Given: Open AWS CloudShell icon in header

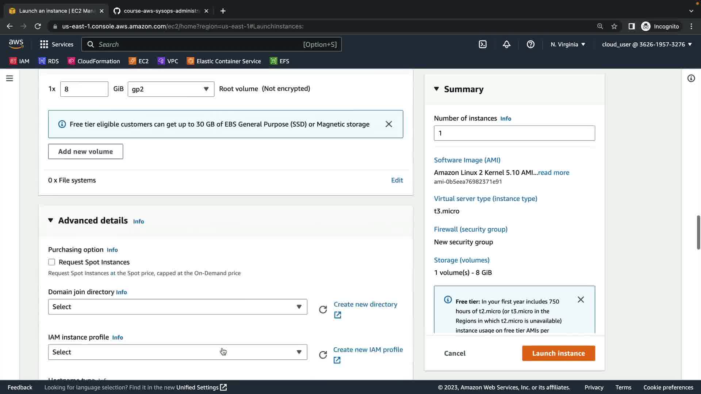Looking at the screenshot, I should (x=483, y=45).
